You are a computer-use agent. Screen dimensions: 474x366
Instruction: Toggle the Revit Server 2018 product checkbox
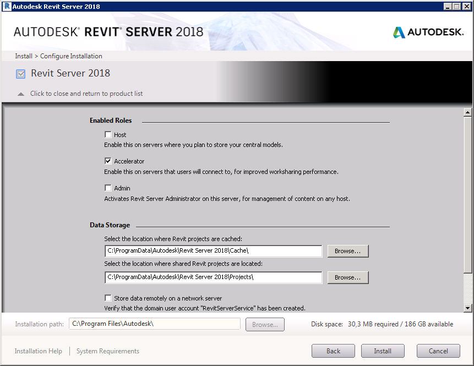point(20,74)
